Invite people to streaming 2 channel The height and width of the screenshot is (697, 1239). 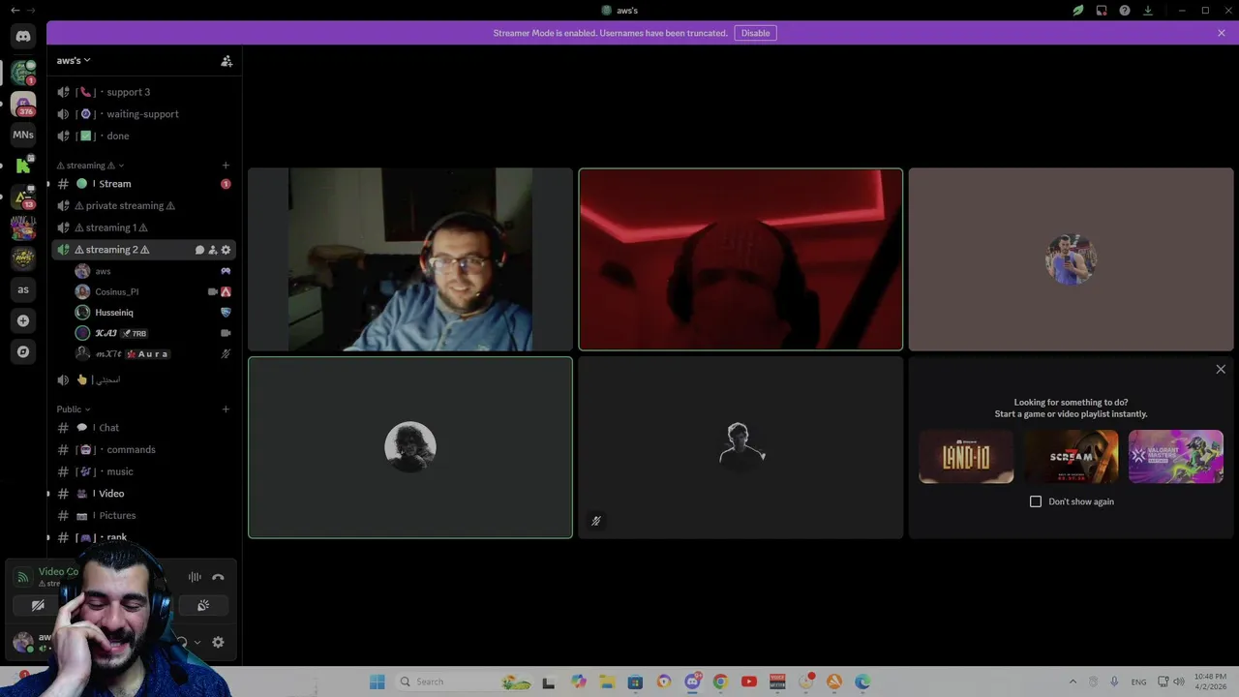pos(213,250)
